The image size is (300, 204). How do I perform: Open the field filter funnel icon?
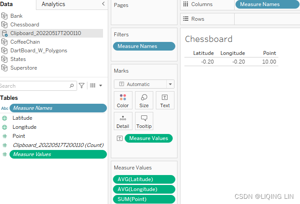pyautogui.click(x=82, y=86)
